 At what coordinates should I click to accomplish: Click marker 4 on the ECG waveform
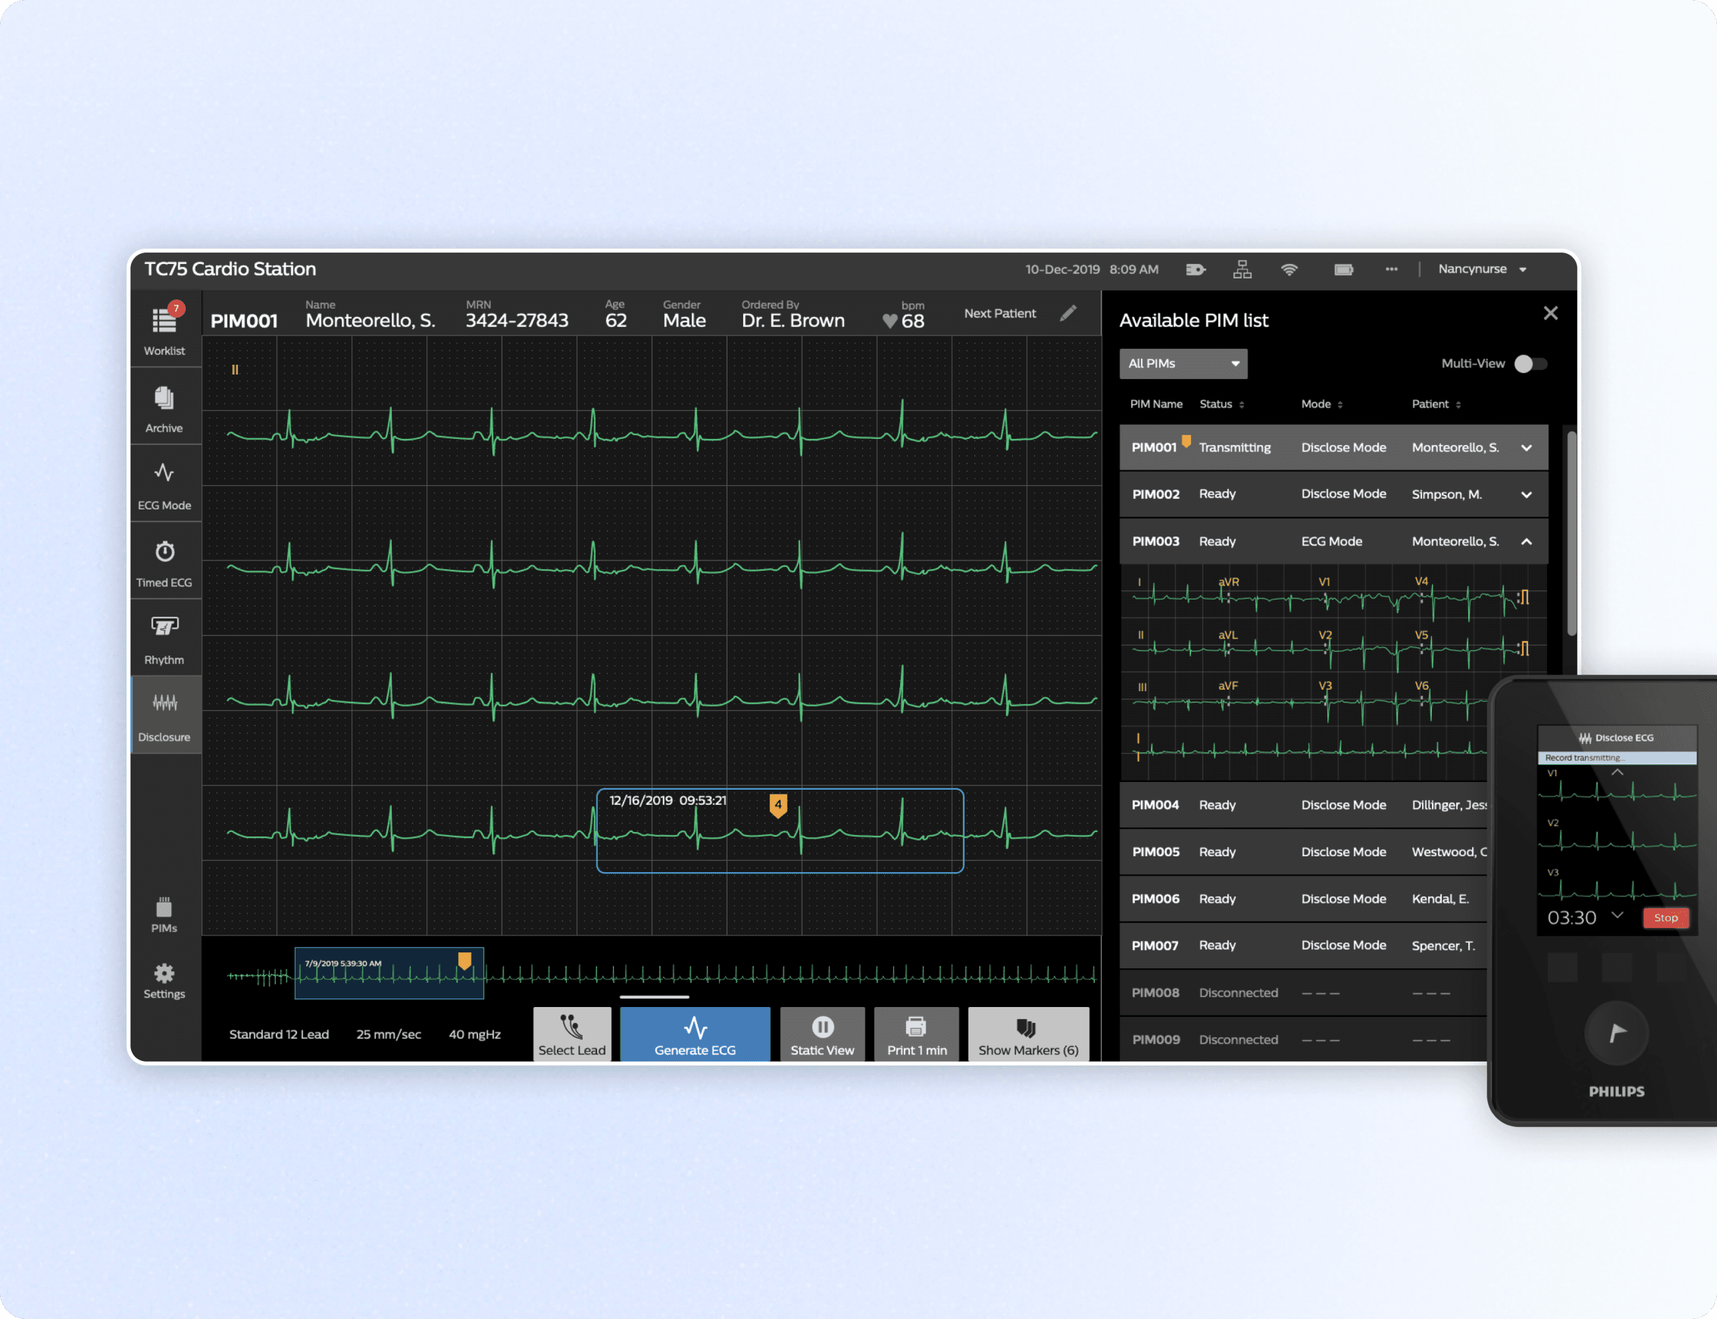tap(778, 805)
